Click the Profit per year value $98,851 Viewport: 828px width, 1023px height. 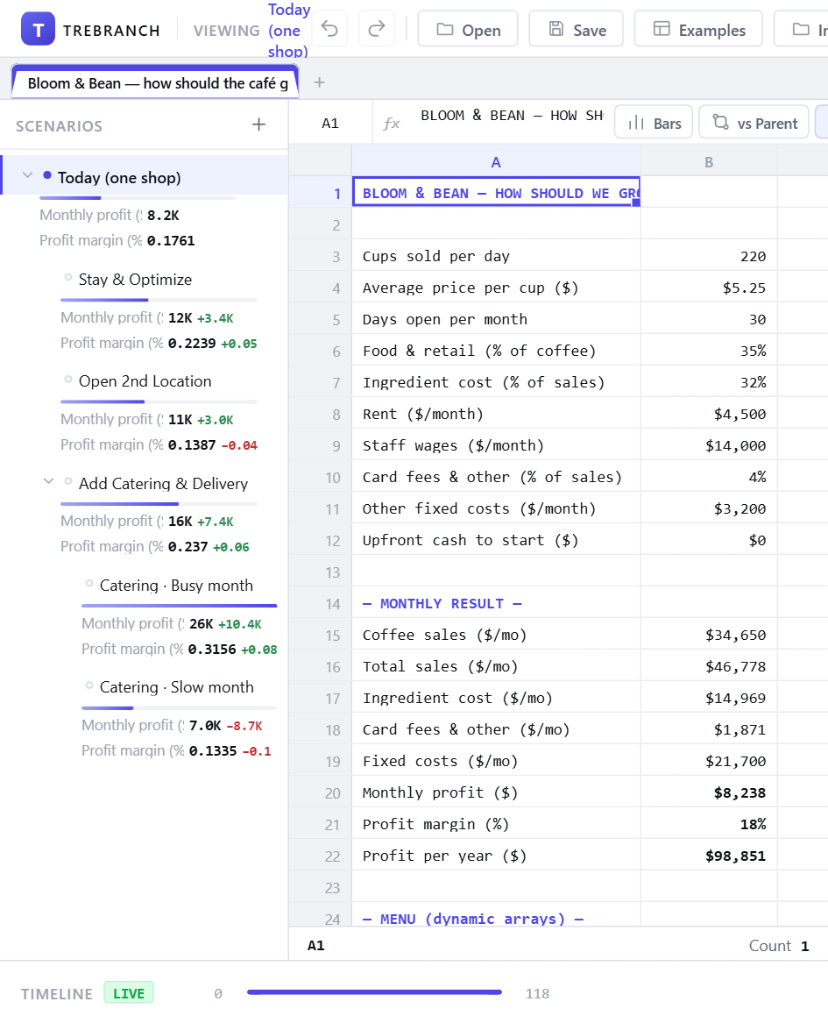pyautogui.click(x=709, y=856)
